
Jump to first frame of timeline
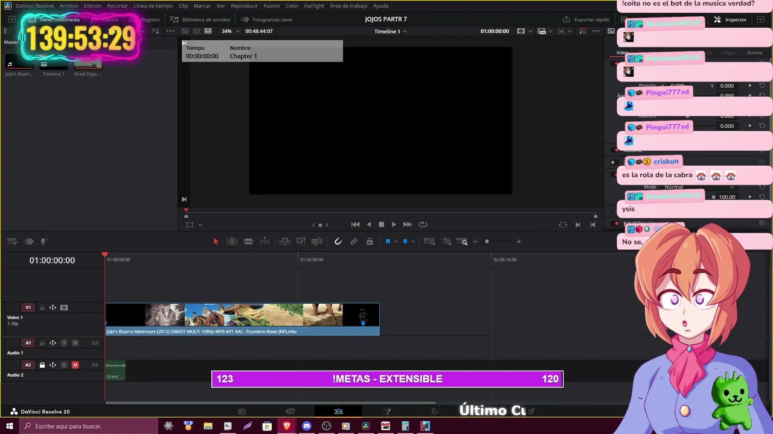click(355, 224)
